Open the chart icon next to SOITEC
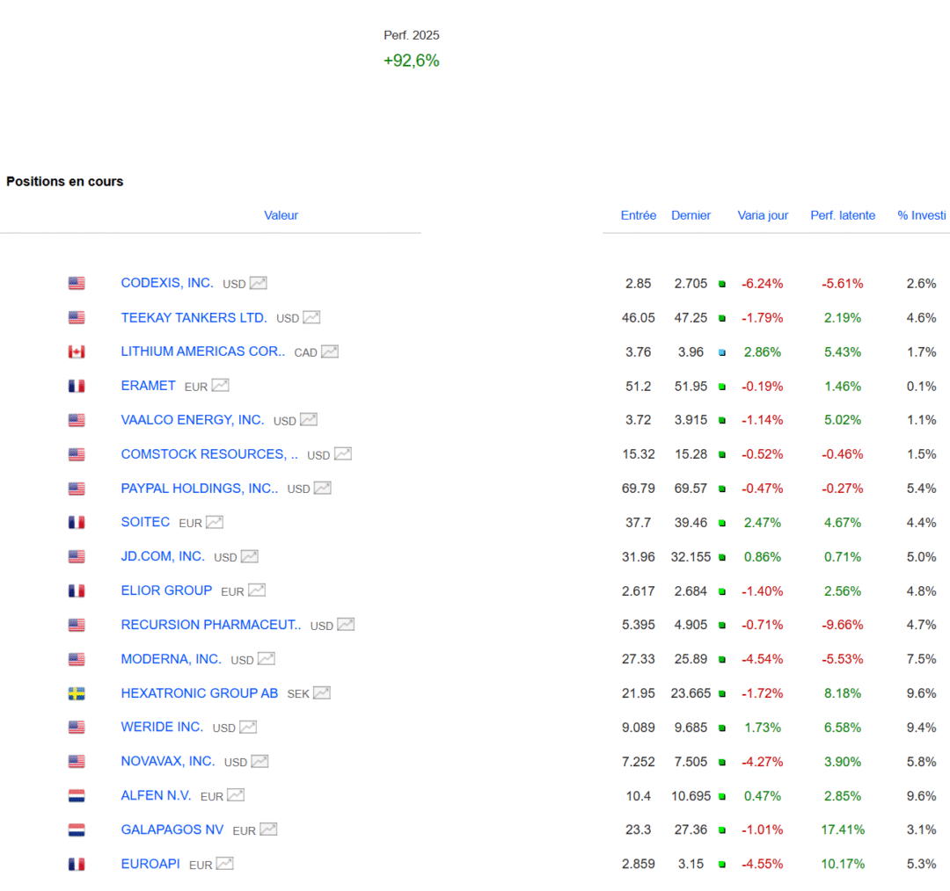This screenshot has width=950, height=891. point(215,522)
